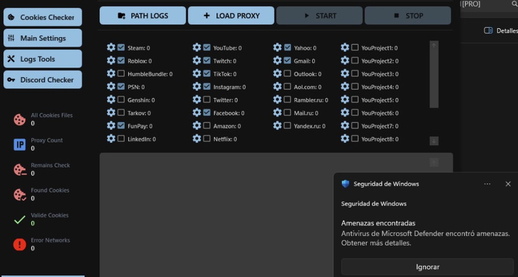Screen dimensions: 518x277
Task: Open the Discord Checker tab
Action: coord(43,80)
